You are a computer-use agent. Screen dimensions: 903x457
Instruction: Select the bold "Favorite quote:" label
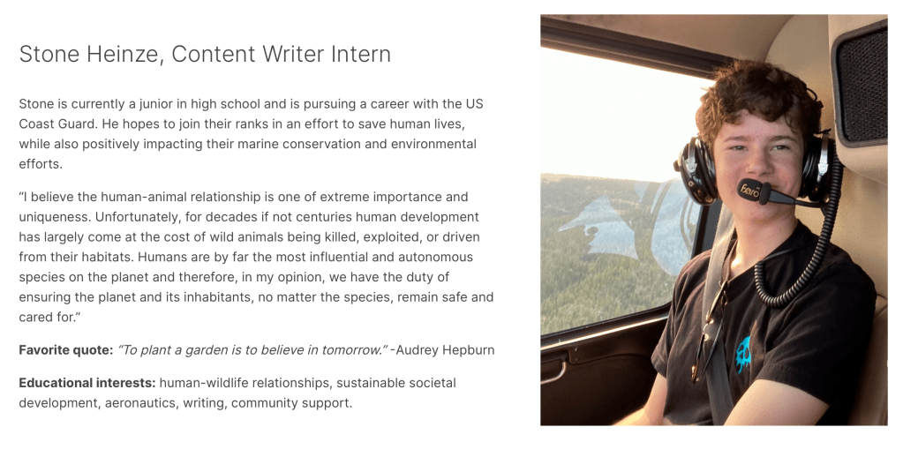coord(65,350)
